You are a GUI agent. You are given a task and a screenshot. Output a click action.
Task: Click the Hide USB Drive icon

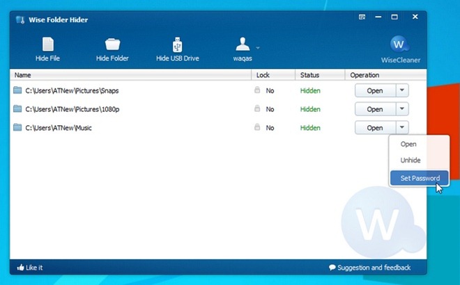click(177, 44)
